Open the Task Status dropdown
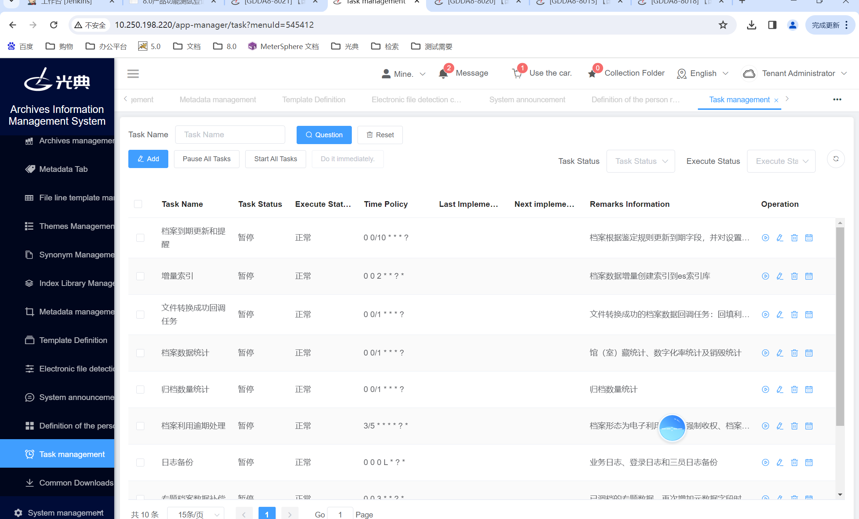859x519 pixels. coord(640,161)
